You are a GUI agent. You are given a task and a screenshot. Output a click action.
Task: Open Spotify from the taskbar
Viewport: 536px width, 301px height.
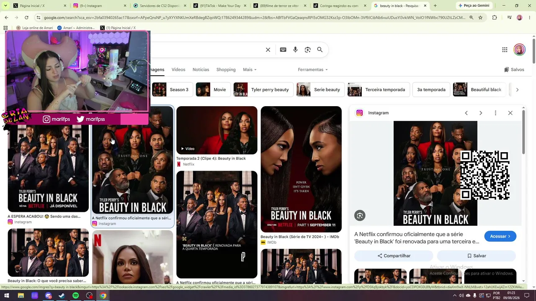tap(75, 296)
